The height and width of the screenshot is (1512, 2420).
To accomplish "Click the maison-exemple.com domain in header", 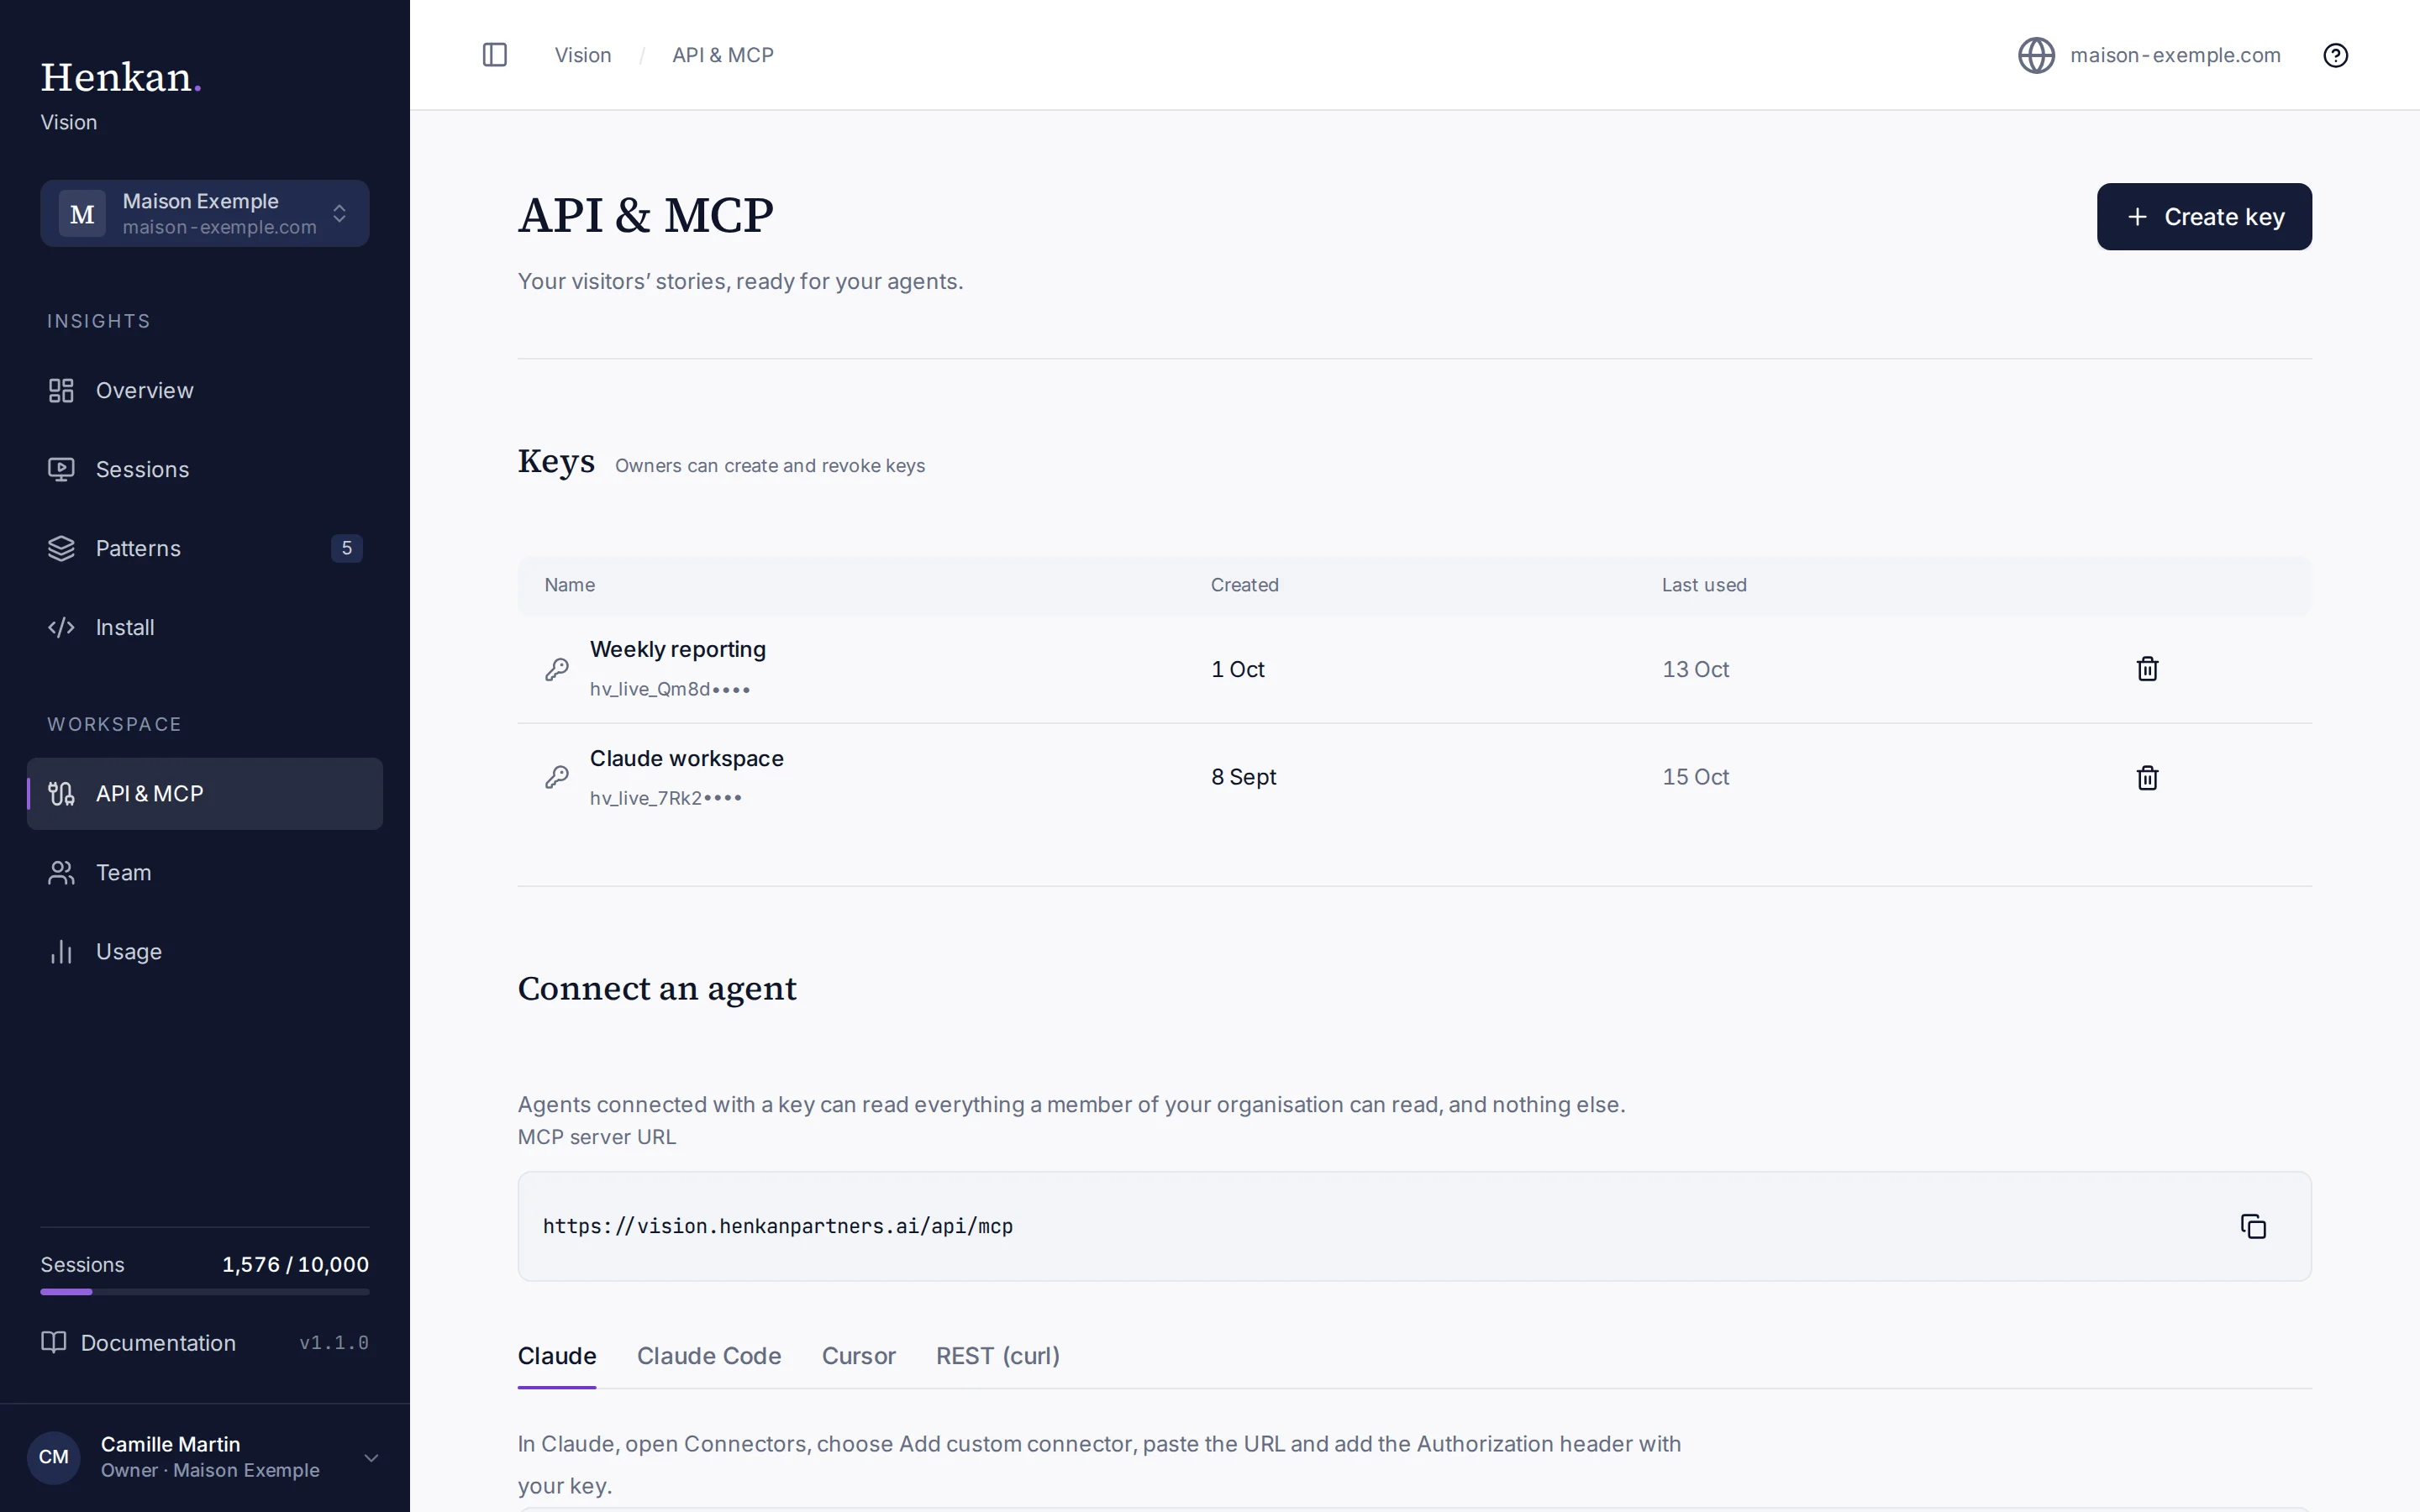I will tap(2175, 55).
